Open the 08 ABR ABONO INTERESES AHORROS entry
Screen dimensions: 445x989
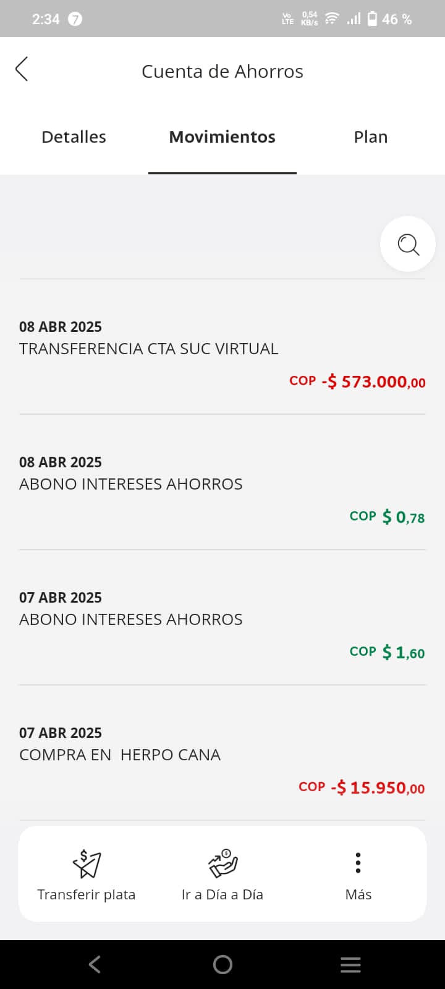(131, 484)
